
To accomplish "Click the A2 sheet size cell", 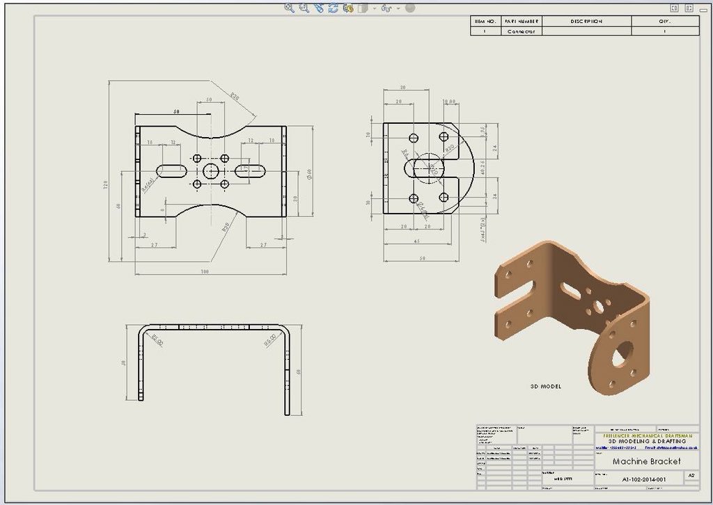I will (691, 476).
